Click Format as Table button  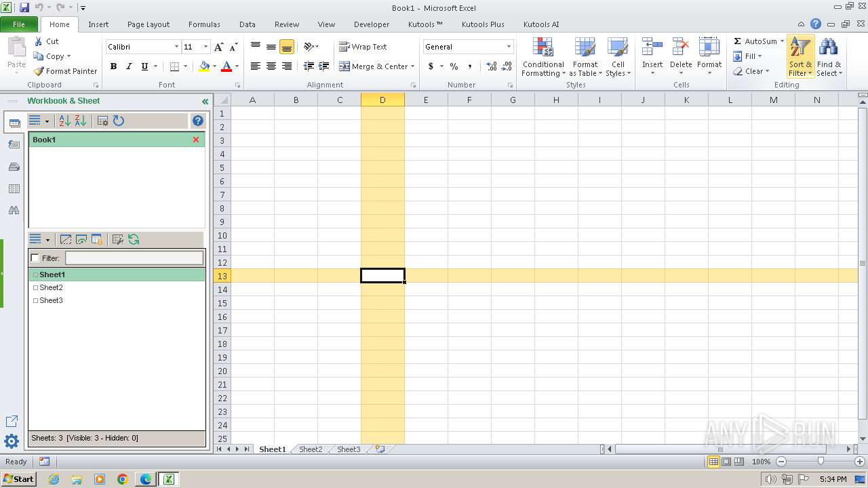pyautogui.click(x=585, y=57)
